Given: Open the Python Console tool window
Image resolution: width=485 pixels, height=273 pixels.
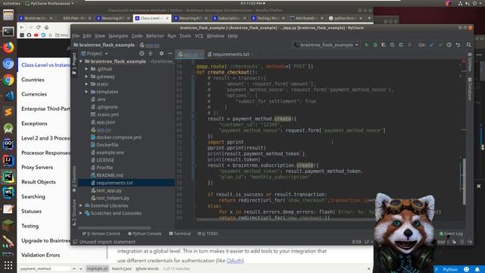Looking at the screenshot, I should [x=145, y=234].
